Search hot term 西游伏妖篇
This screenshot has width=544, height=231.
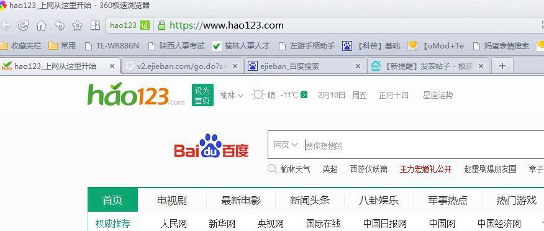[x=368, y=170]
